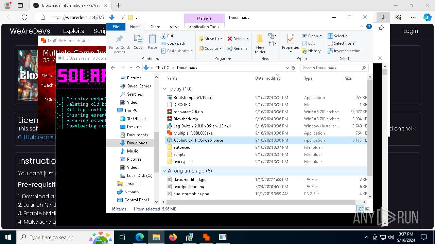Click the Search Downloads field
The height and width of the screenshot is (244, 435).
click(x=334, y=68)
